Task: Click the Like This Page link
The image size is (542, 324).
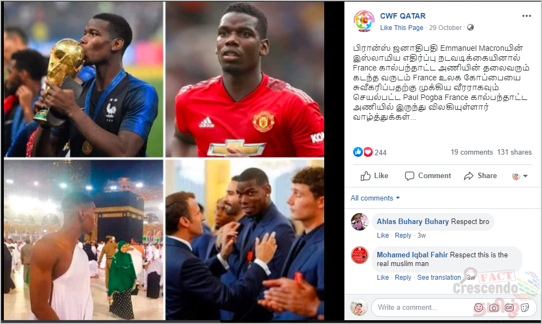Action: 402,28
